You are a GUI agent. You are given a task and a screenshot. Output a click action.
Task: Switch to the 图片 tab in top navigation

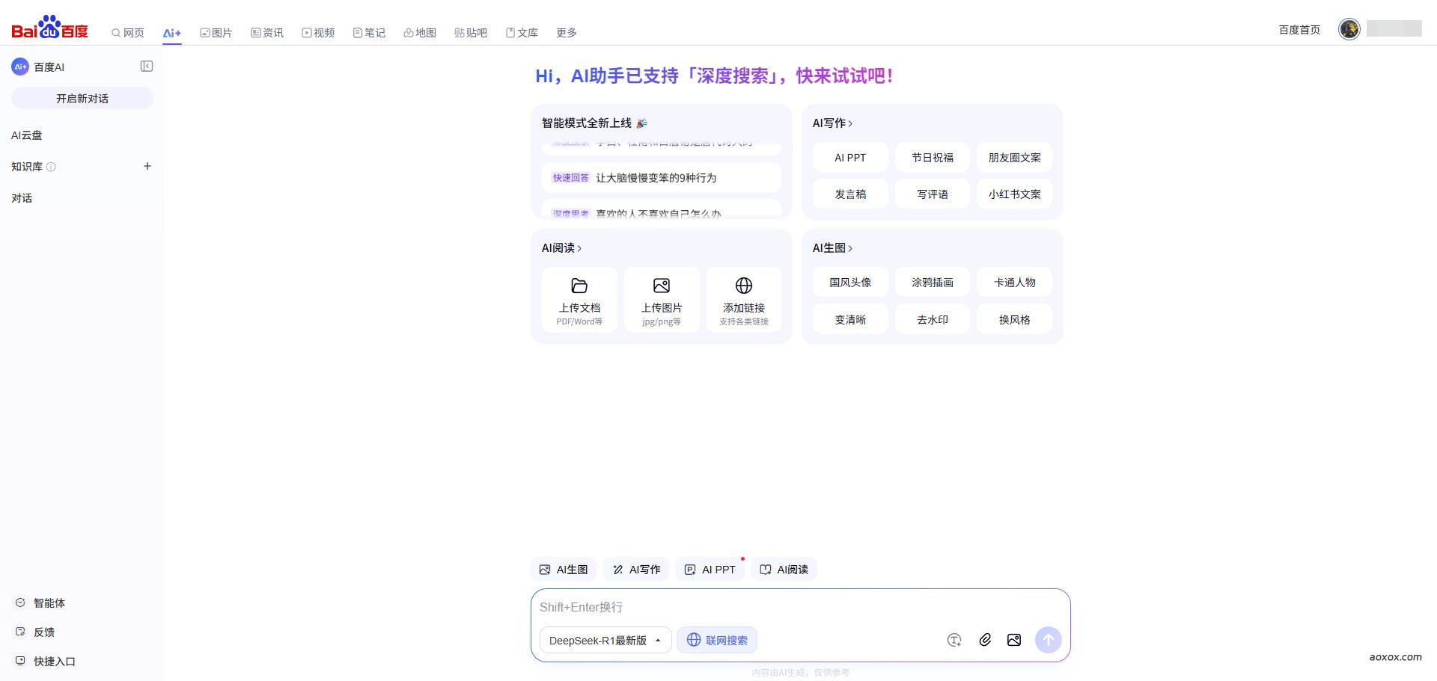pyautogui.click(x=216, y=32)
